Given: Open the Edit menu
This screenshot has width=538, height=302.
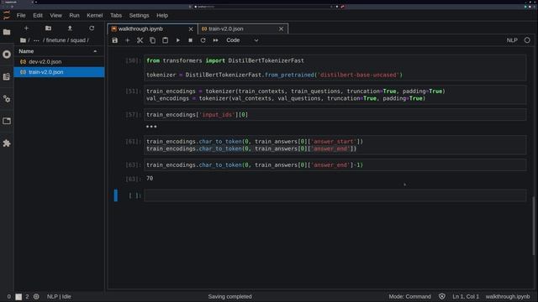Looking at the screenshot, I should (x=38, y=15).
